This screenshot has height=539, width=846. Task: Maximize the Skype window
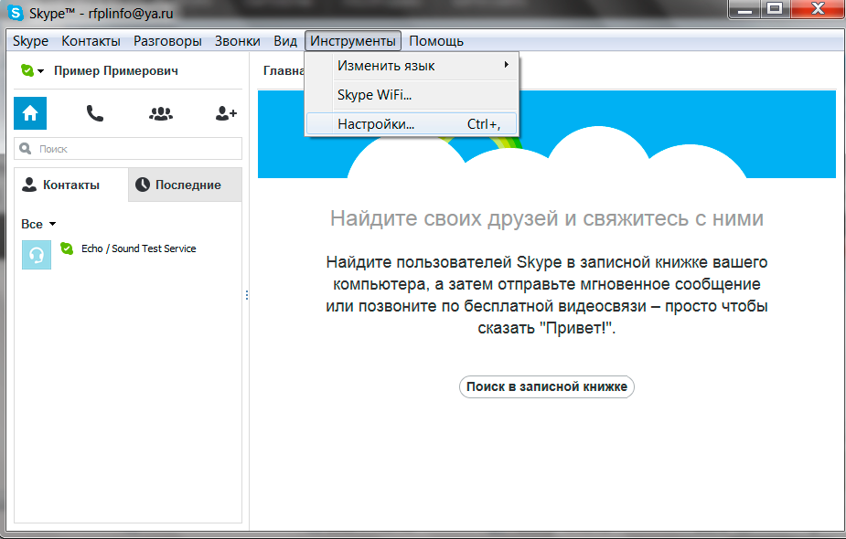pos(775,9)
